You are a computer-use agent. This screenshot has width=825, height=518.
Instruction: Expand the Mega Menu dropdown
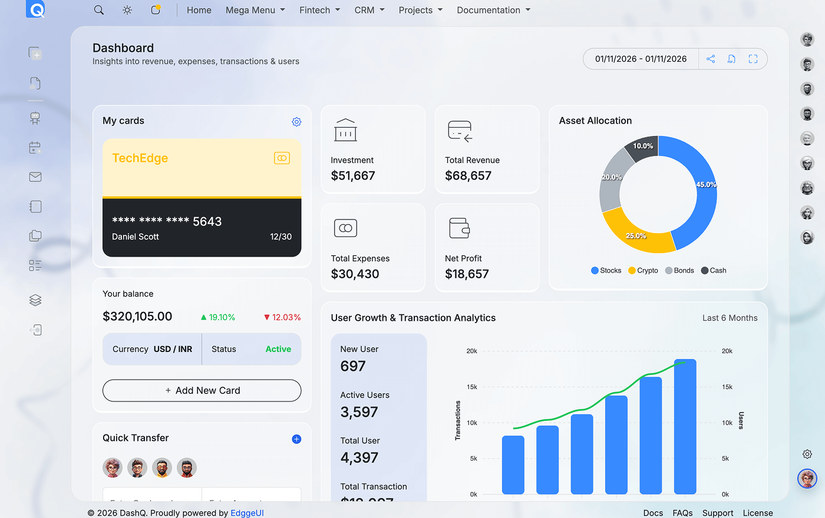pyautogui.click(x=255, y=9)
